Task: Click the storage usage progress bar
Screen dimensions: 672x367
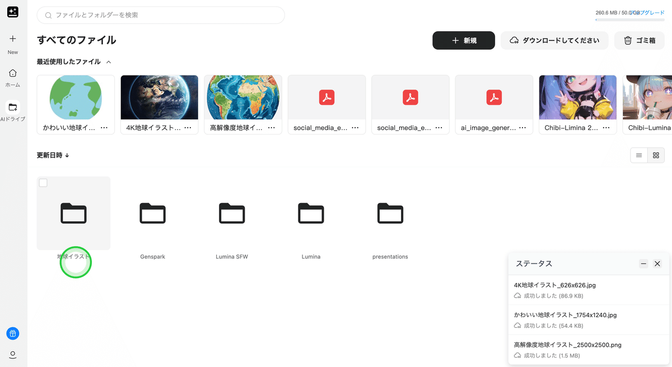Action: click(629, 20)
